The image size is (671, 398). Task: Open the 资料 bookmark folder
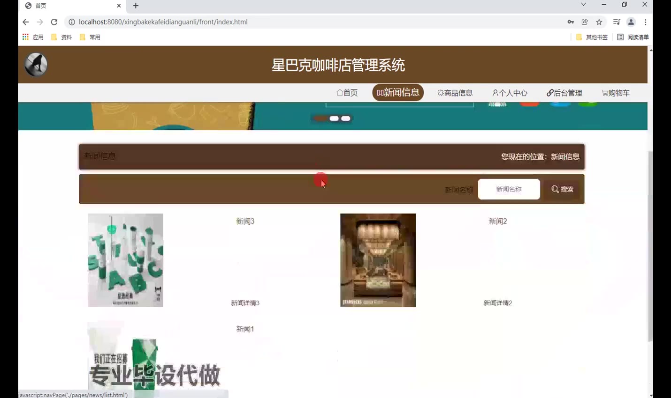click(61, 37)
